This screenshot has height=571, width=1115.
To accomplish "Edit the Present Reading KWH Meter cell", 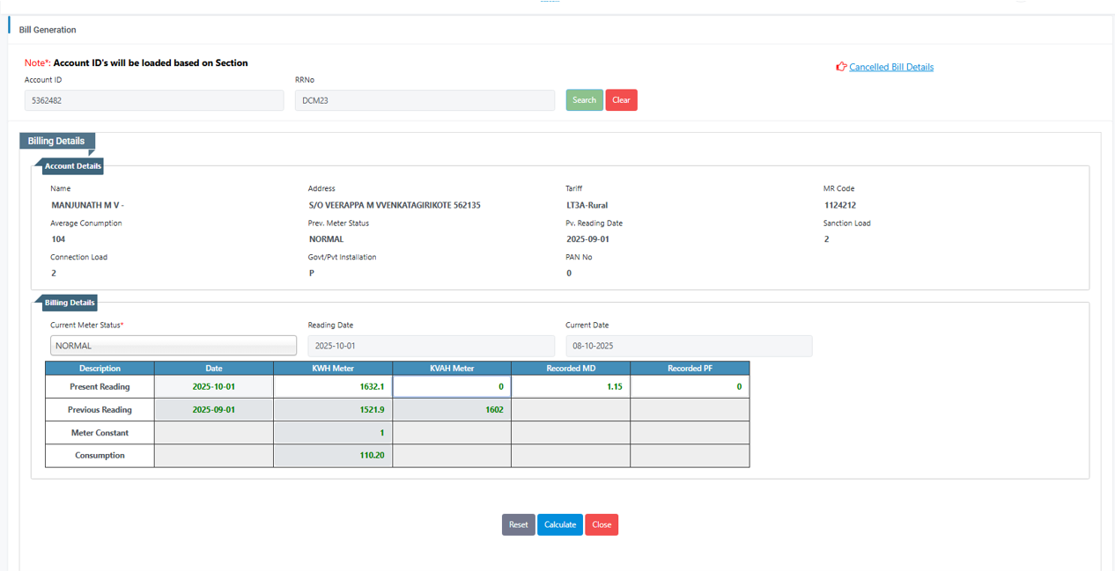I will coord(333,387).
